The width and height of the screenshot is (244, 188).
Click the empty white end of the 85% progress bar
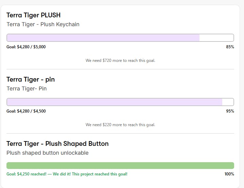point(216,38)
